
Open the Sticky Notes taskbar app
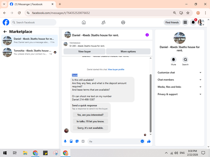click(45, 153)
